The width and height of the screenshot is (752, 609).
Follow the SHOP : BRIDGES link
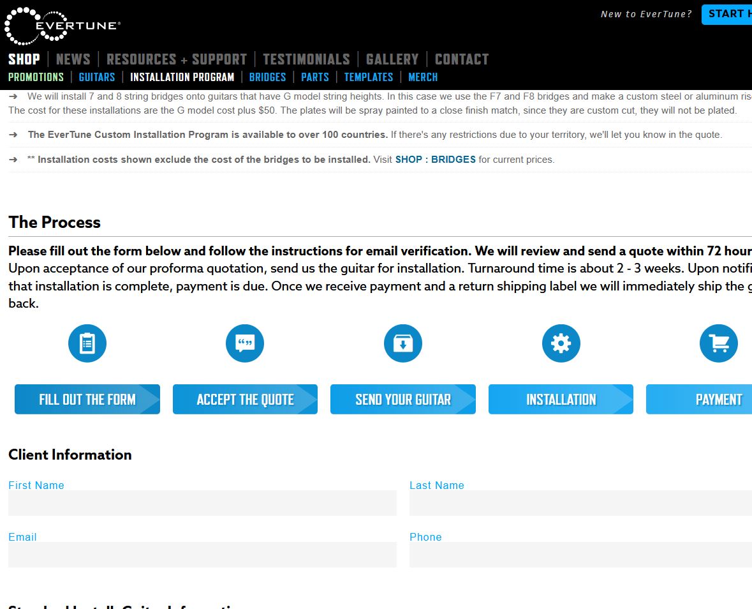[x=436, y=160]
